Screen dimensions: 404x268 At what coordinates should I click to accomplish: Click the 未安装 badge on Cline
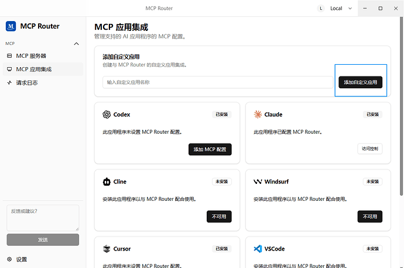click(x=221, y=182)
